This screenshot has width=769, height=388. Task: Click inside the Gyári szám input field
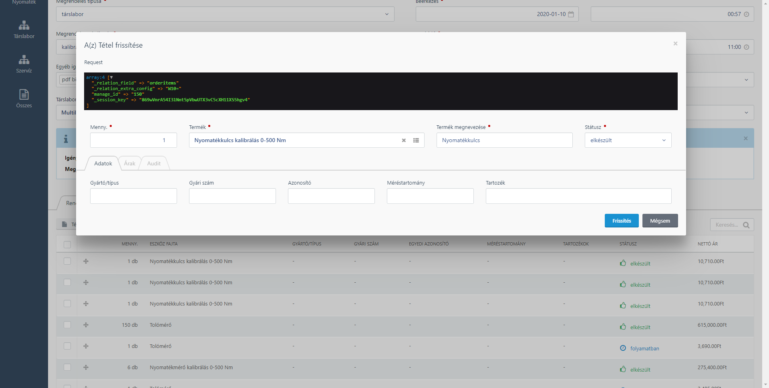(x=232, y=196)
